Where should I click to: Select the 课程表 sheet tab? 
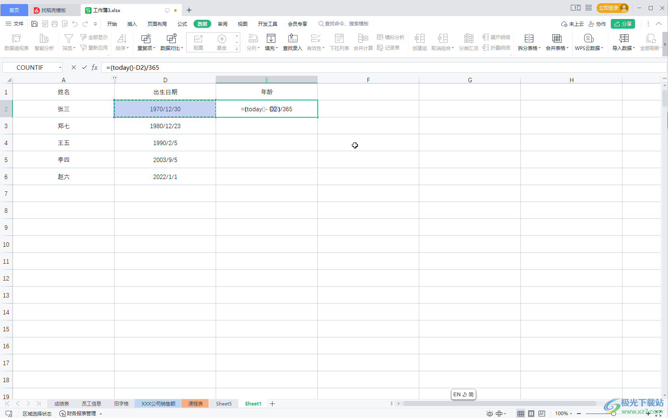[x=195, y=403]
